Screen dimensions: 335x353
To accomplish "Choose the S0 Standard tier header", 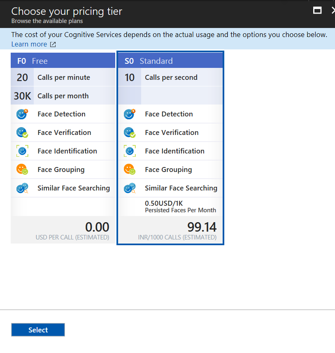I will (x=170, y=60).
